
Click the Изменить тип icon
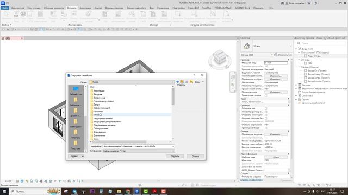coord(276,55)
